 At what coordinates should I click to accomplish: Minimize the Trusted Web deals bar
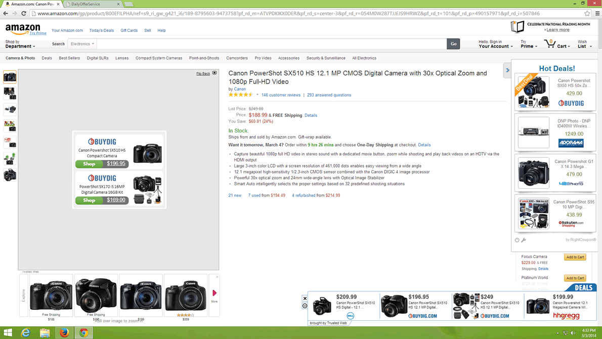click(305, 306)
